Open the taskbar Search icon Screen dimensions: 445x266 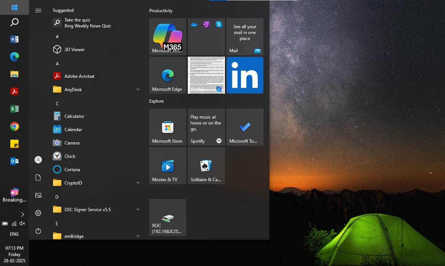pos(14,22)
